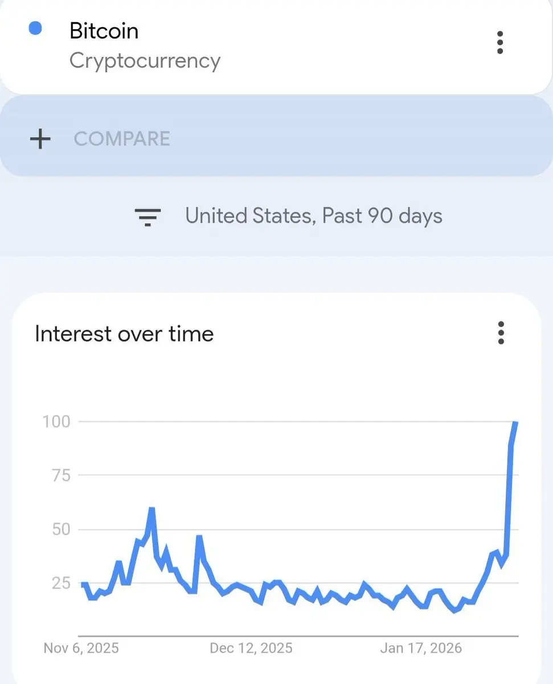Screen dimensions: 553x684
Task: Click the Dec 12, 2025 date label
Action: (x=251, y=648)
